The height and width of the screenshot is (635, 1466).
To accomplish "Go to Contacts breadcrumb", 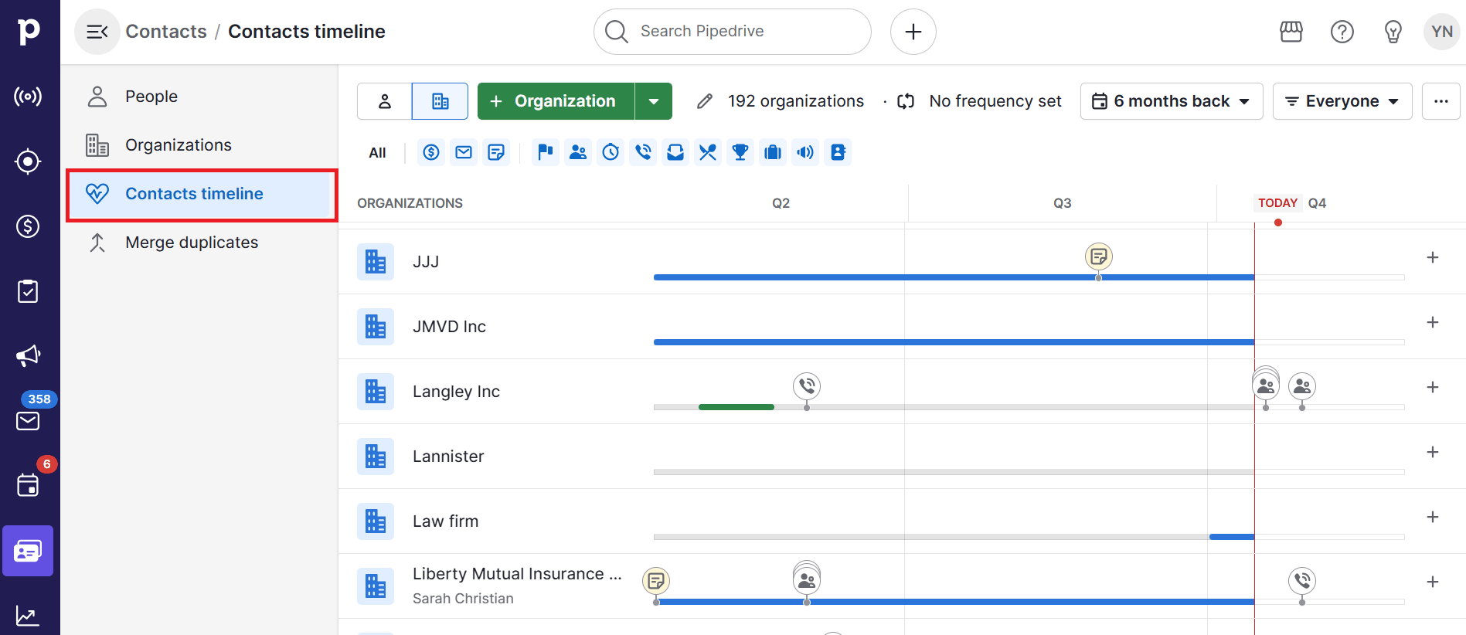I will tap(166, 32).
